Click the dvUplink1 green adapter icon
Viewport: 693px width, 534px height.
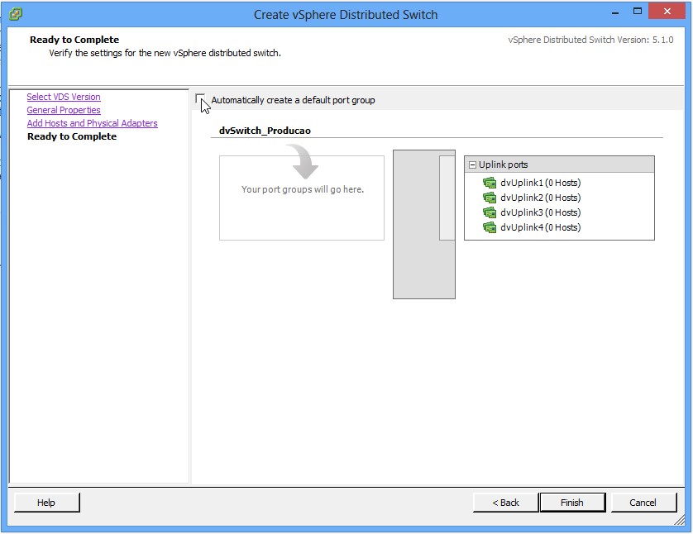[490, 183]
